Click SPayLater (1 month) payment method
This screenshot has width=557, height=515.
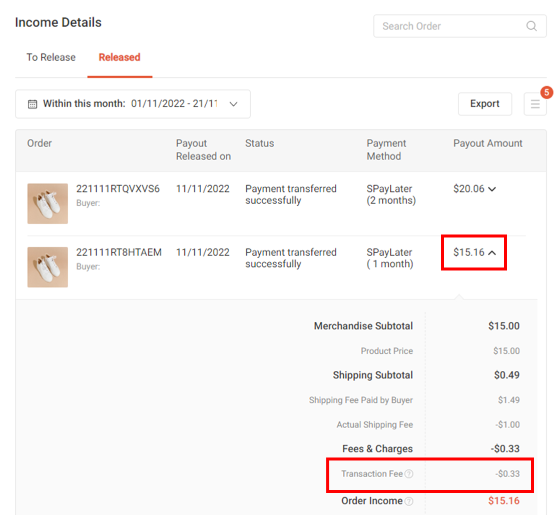point(390,258)
